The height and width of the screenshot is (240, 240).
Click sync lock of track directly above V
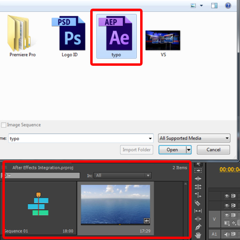point(233,205)
